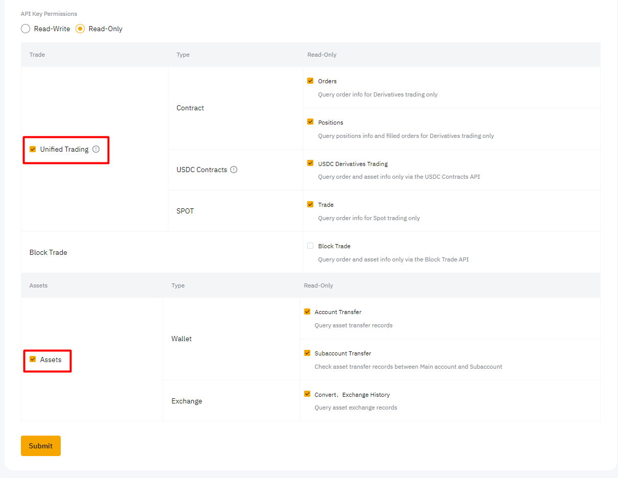Image resolution: width=618 pixels, height=478 pixels.
Task: Uncheck the Orders permission checkbox
Action: click(x=310, y=81)
